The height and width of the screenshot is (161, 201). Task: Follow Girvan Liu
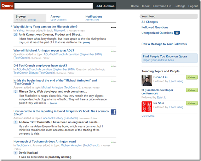(x=192, y=77)
